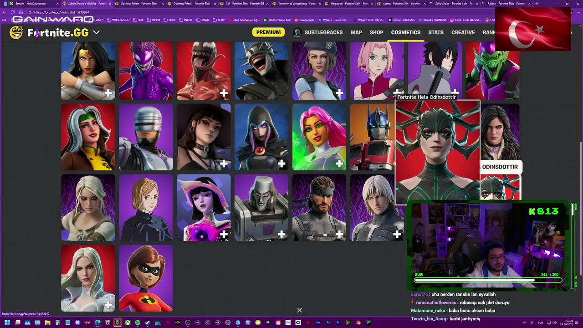Open the Yennefer skin thumbnail
This screenshot has height=328, width=583.
point(500,132)
